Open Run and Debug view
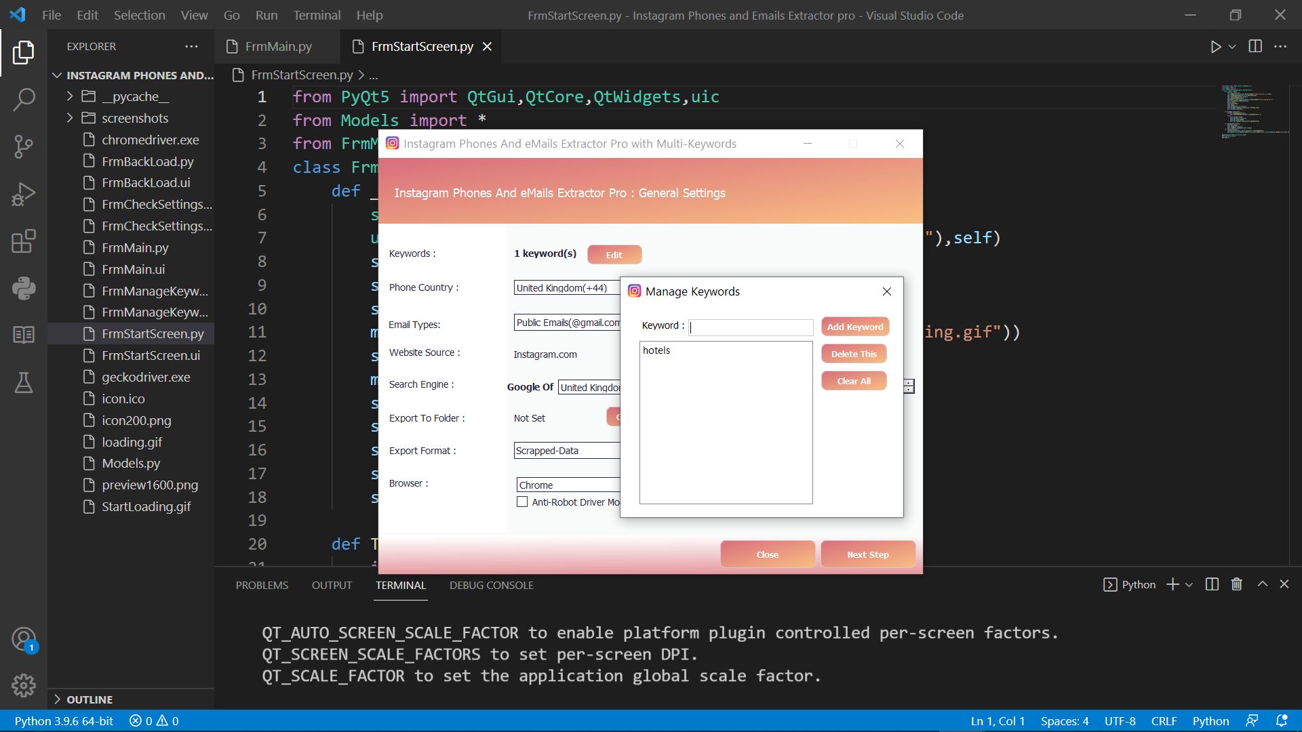1302x732 pixels. 23,194
